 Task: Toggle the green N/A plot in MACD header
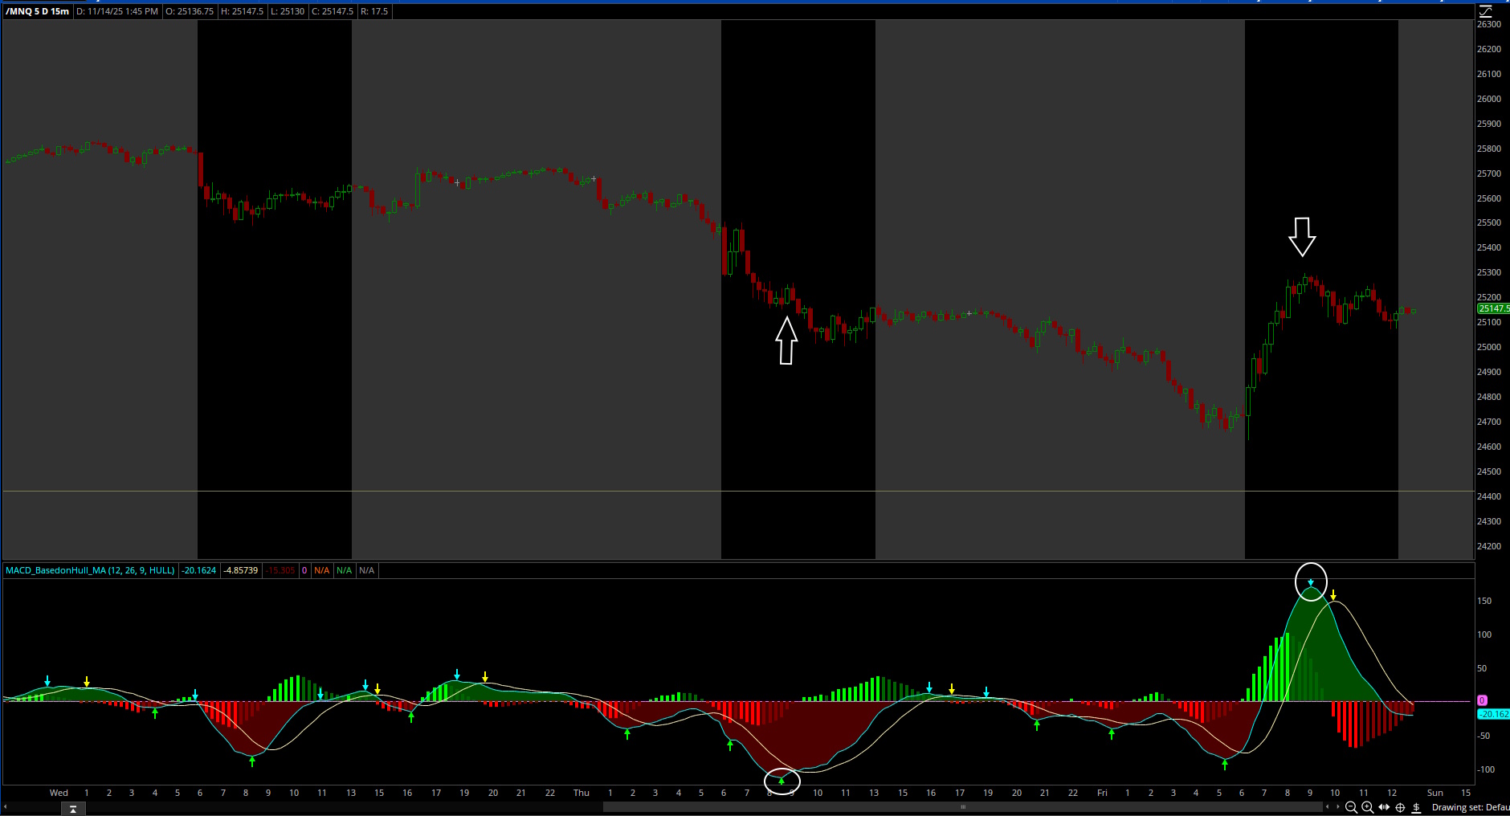coord(345,570)
